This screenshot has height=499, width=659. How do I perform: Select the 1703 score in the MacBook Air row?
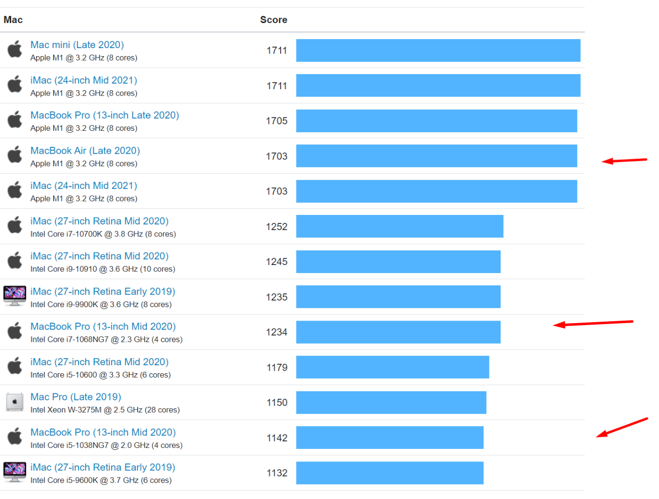click(x=277, y=156)
